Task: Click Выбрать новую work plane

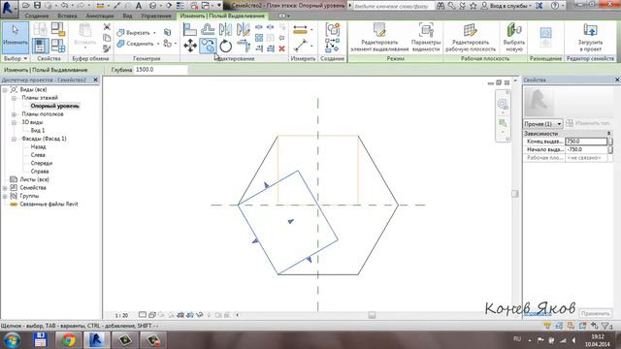Action: click(513, 38)
